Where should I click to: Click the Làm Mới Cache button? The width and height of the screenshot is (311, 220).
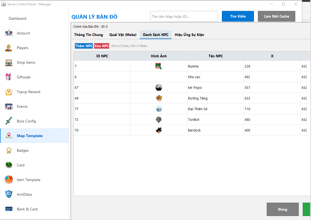pyautogui.click(x=277, y=16)
